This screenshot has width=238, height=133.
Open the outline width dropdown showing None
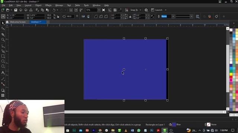tap(173, 16)
